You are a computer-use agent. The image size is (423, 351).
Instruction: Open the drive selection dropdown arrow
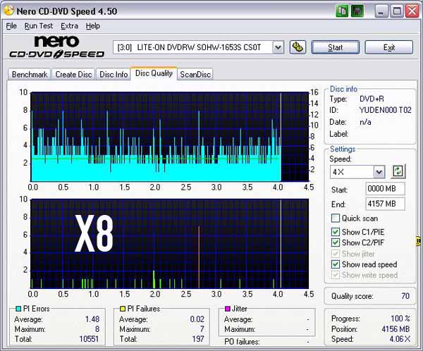click(x=278, y=47)
